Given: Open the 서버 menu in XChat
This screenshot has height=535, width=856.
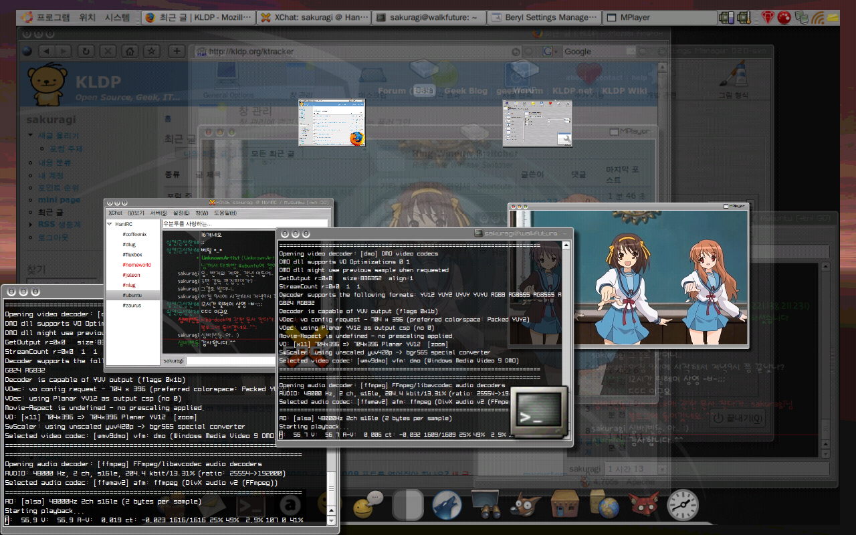Looking at the screenshot, I should coord(159,213).
